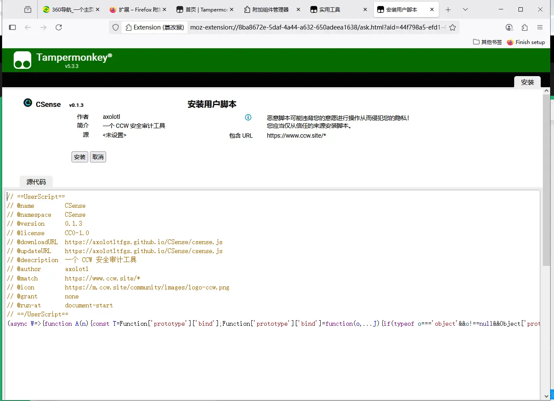This screenshot has height=401, width=554.
Task: Click the // ==UserScript== opening line
Action: click(36, 197)
